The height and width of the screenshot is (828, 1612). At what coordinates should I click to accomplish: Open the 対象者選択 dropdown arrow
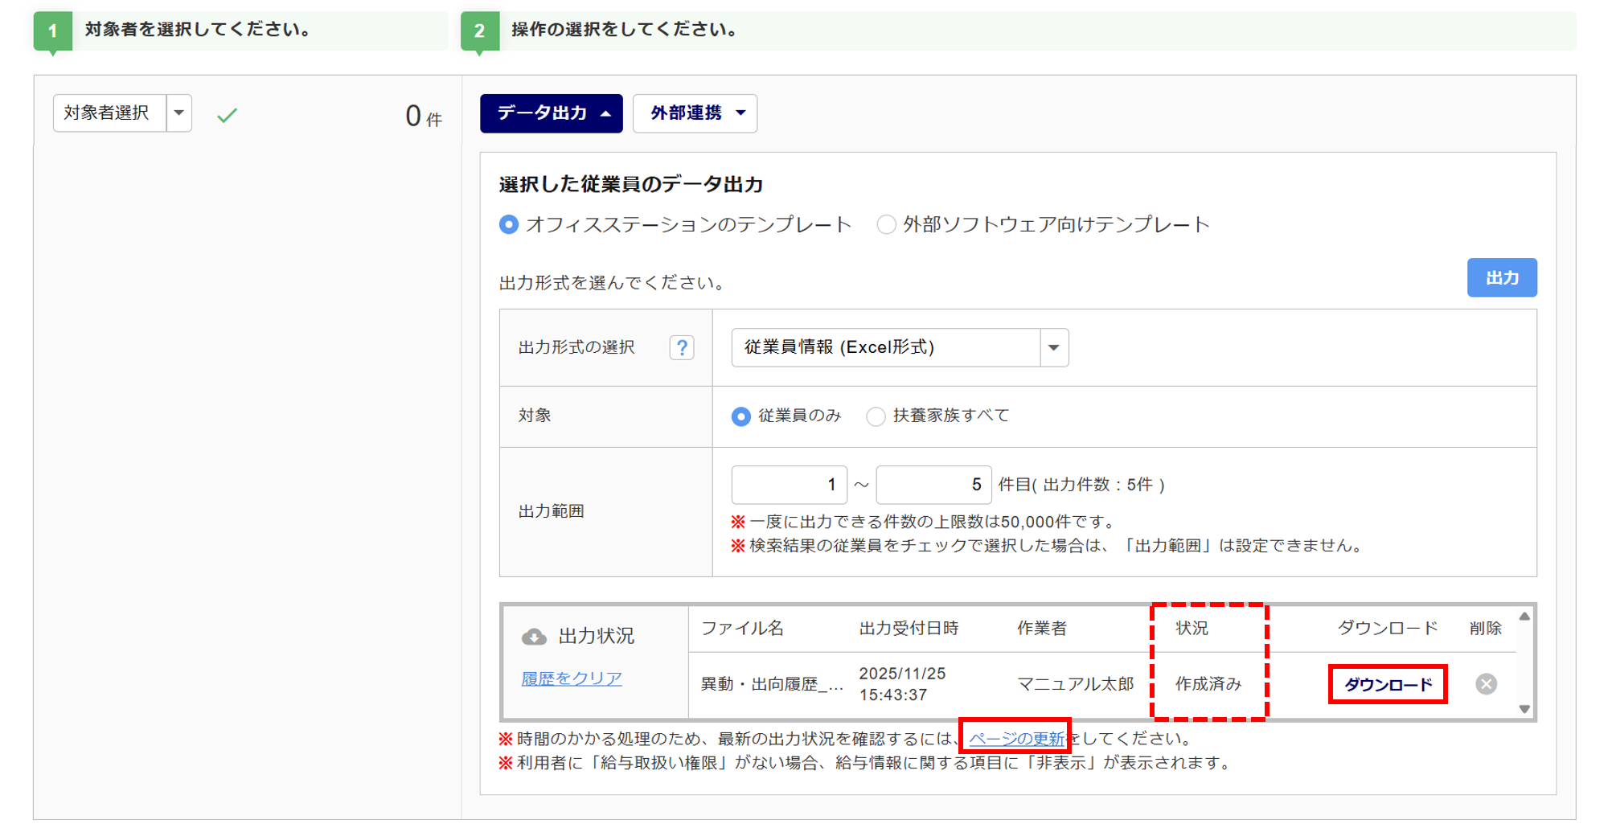(x=179, y=113)
